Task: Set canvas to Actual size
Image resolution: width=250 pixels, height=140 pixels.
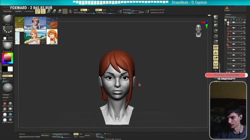Action: pos(216,36)
